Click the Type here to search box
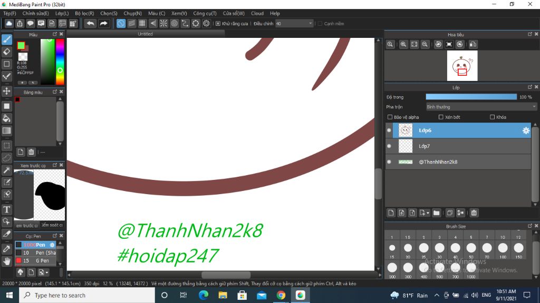The width and height of the screenshot is (540, 303). 87,295
